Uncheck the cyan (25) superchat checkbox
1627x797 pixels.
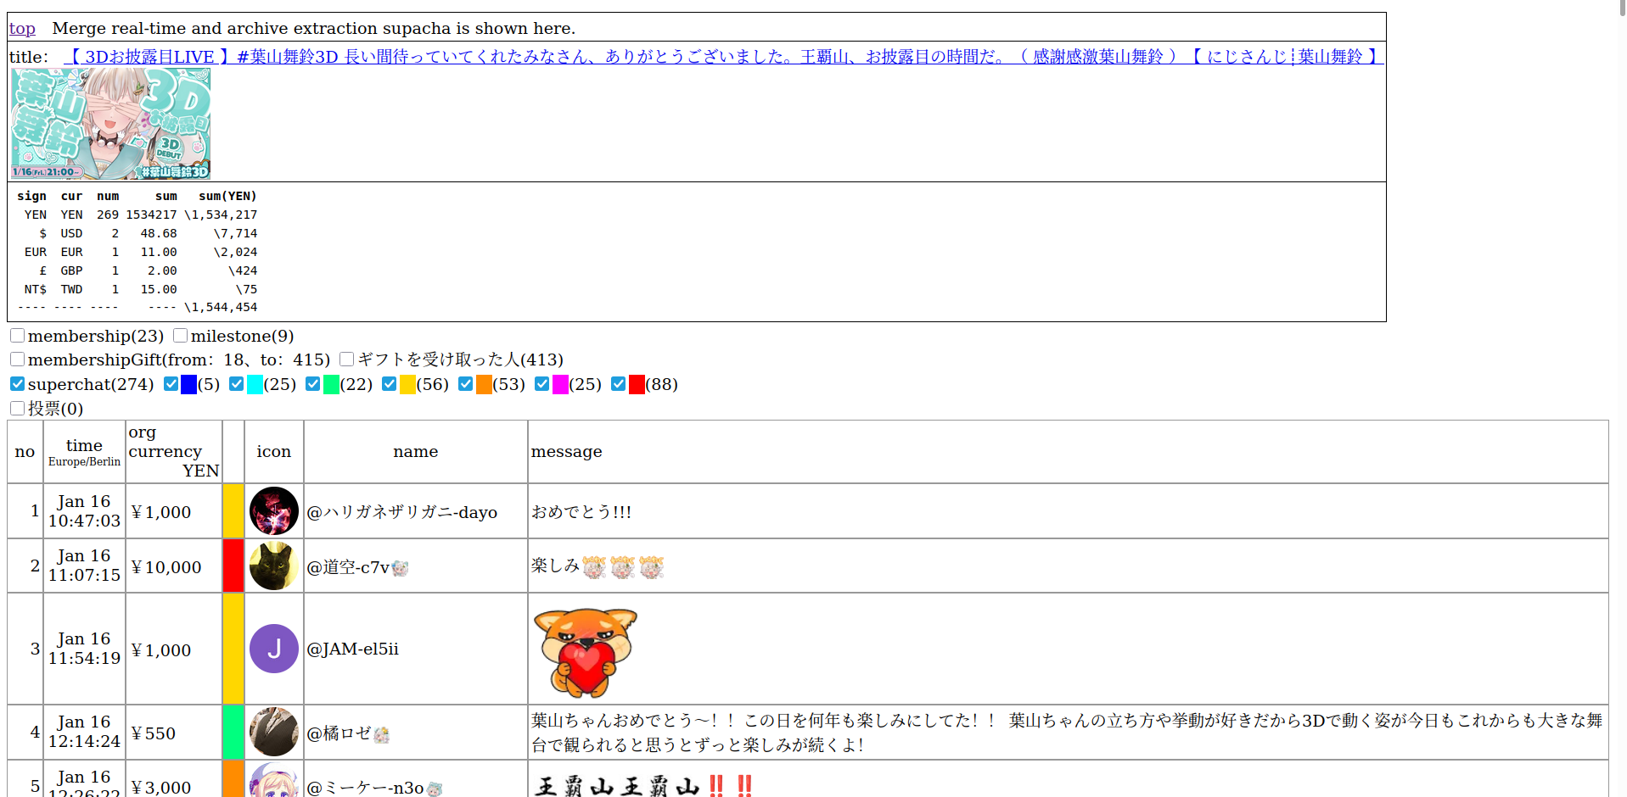(x=237, y=384)
